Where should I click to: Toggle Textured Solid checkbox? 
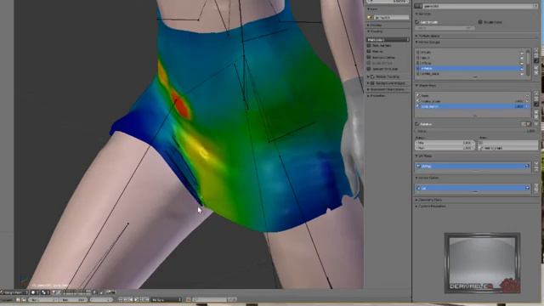click(369, 45)
